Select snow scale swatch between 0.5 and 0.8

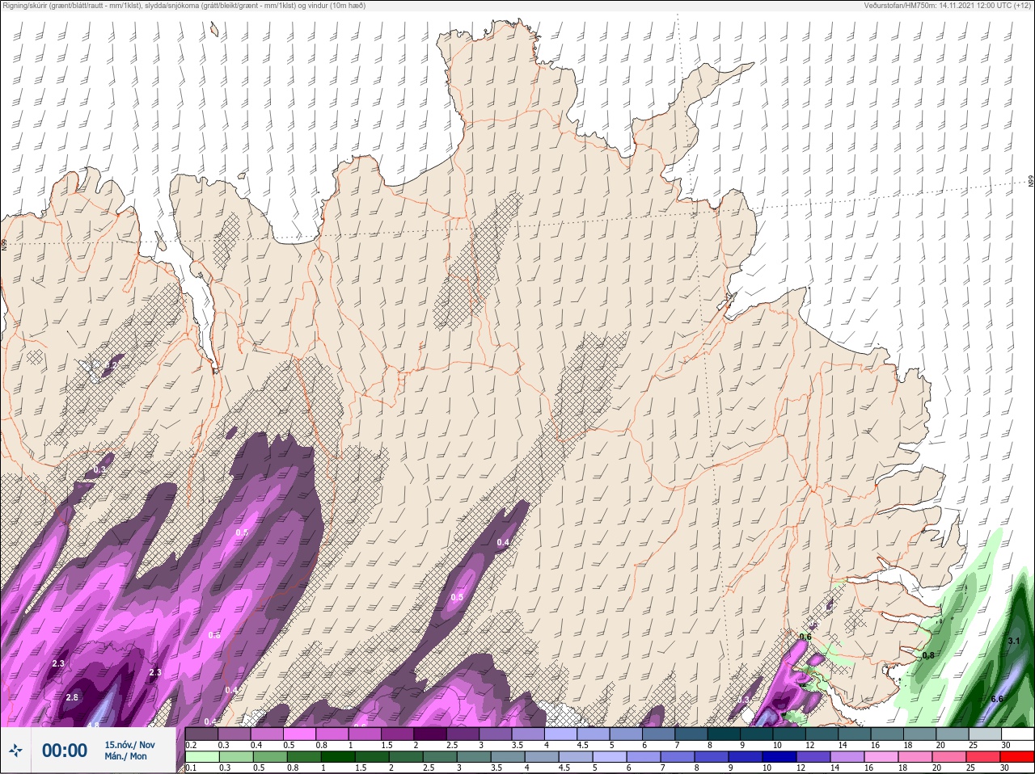click(x=299, y=734)
